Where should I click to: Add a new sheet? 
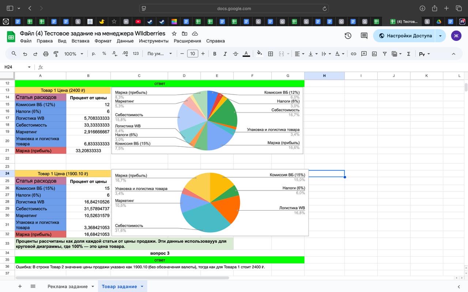[x=20, y=287]
